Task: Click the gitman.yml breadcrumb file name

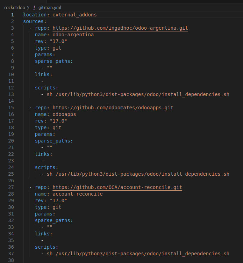Action: coord(50,8)
